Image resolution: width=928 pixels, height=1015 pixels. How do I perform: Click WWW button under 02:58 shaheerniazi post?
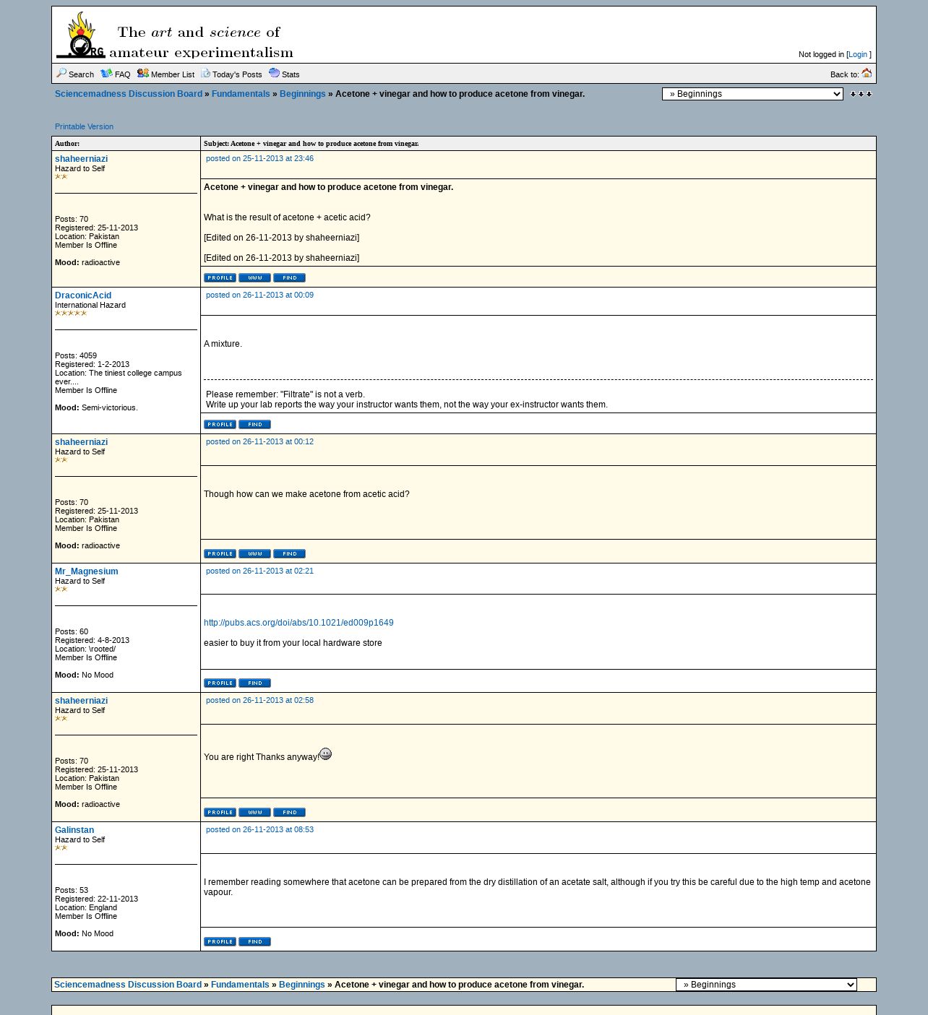[254, 812]
